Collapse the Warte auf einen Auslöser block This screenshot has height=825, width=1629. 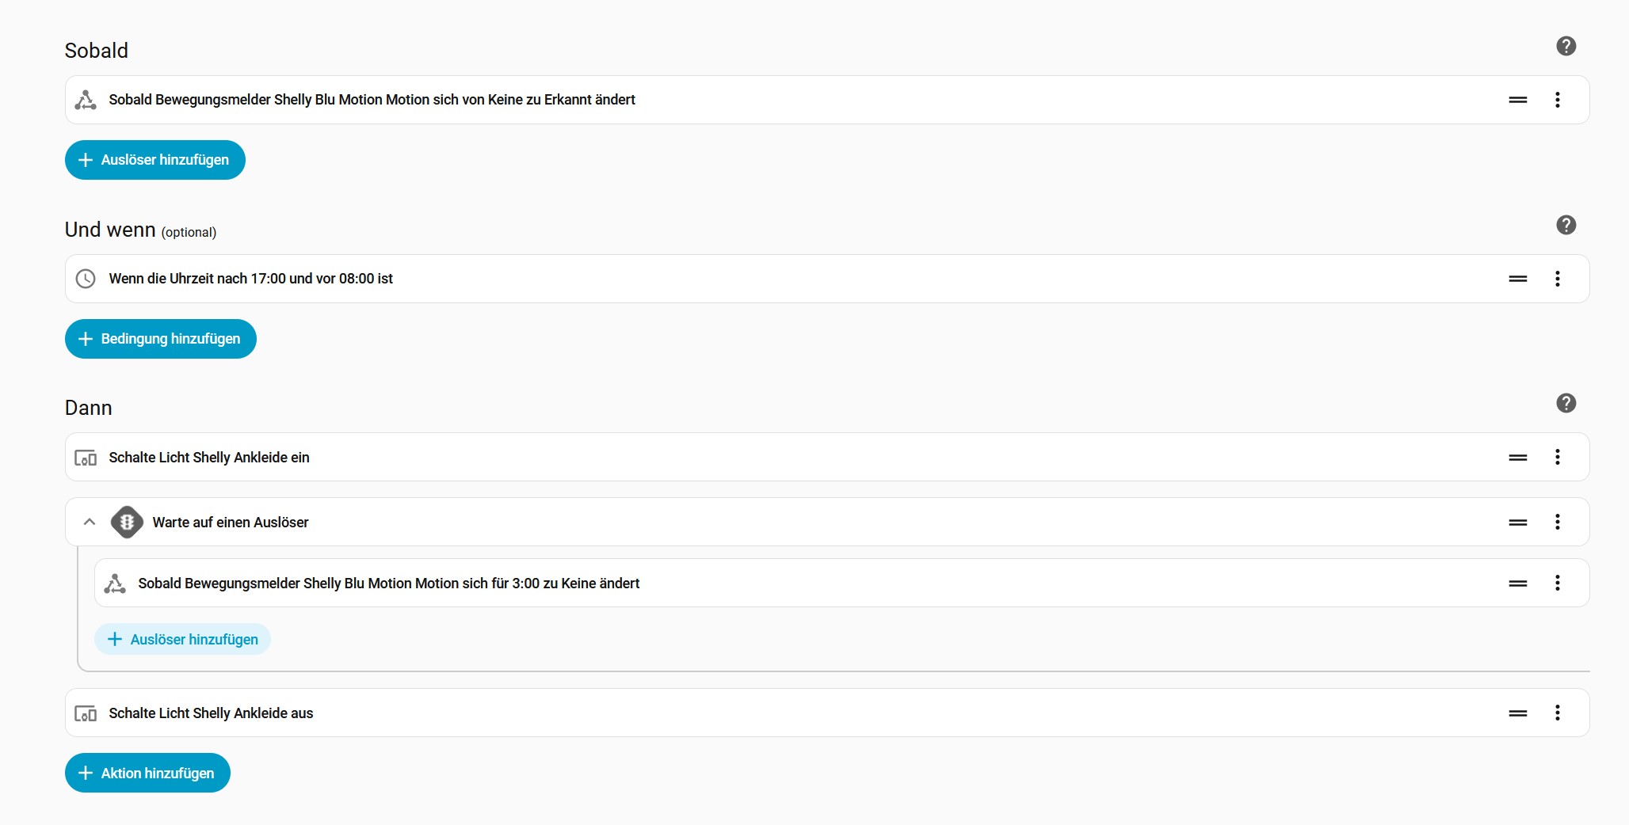pos(90,522)
